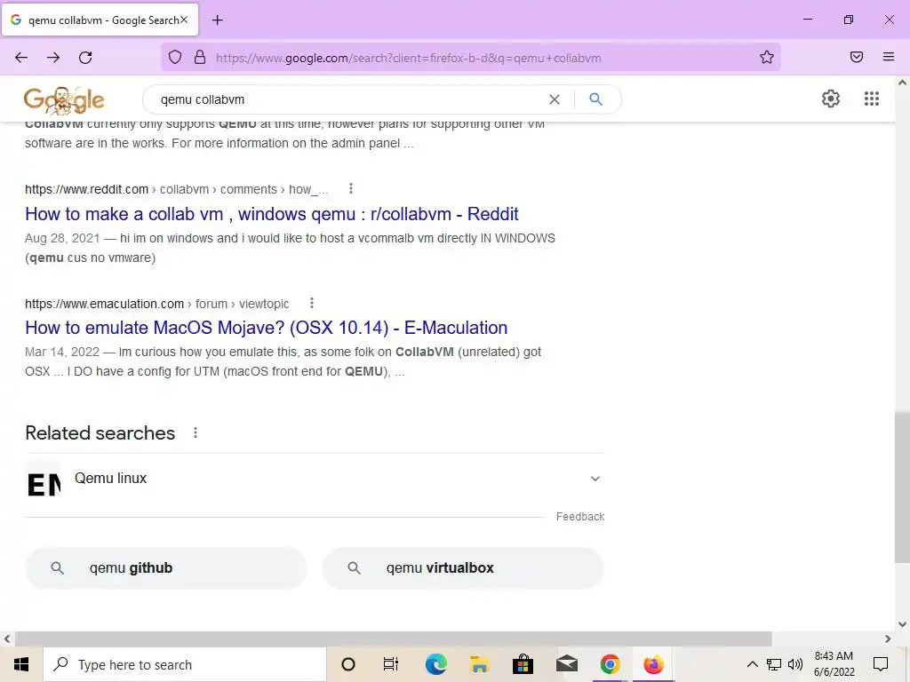
Task: Open the Firefox hamburger menu
Action: 889,57
